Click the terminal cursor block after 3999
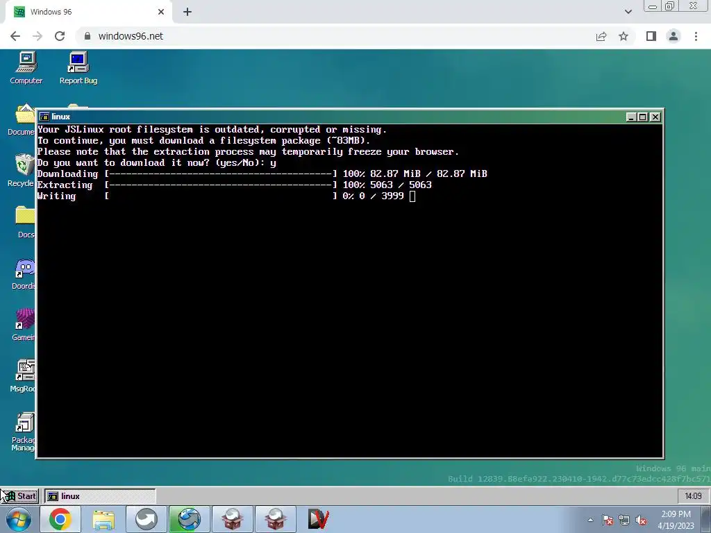Screen dimensions: 711x533 412,196
